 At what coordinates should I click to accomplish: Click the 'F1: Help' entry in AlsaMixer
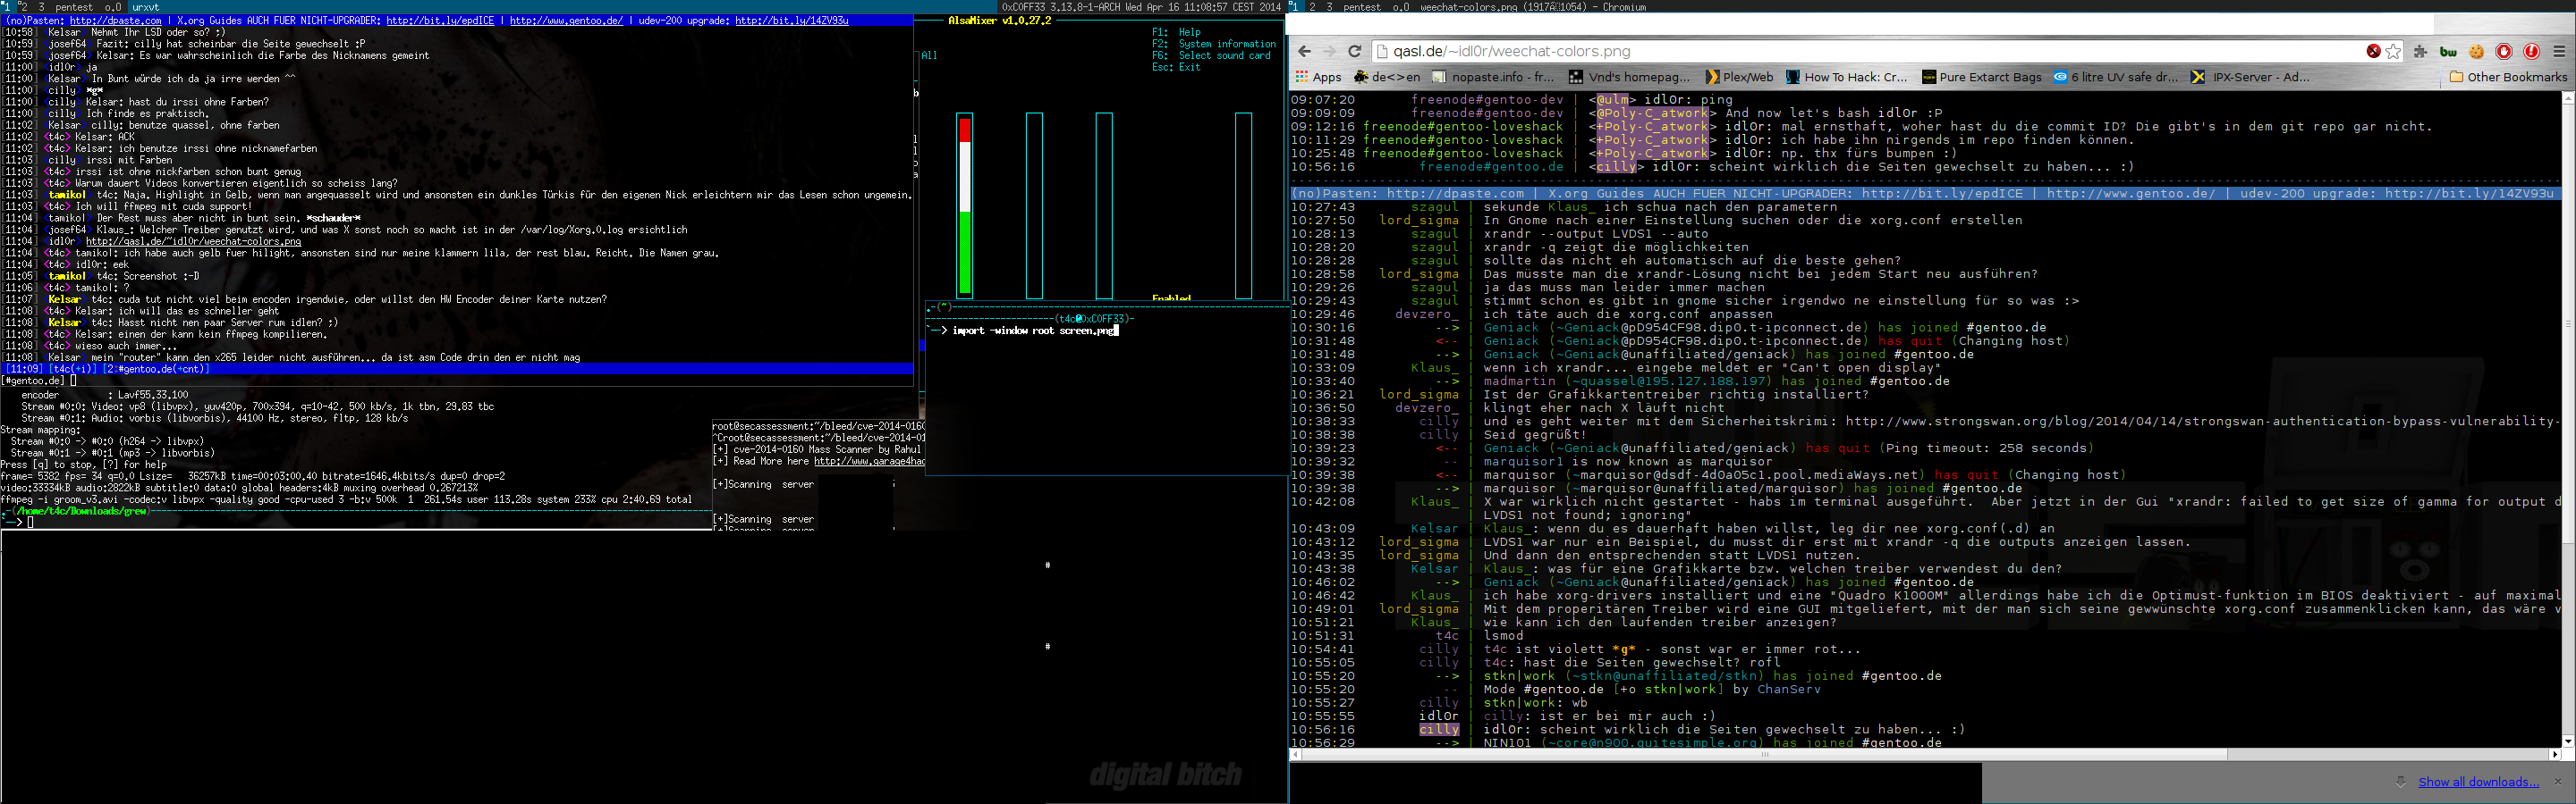coord(1176,32)
